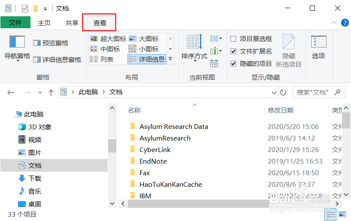Select 3D 对象 in the navigation tree
Screen dimensions: 351x221
point(35,127)
